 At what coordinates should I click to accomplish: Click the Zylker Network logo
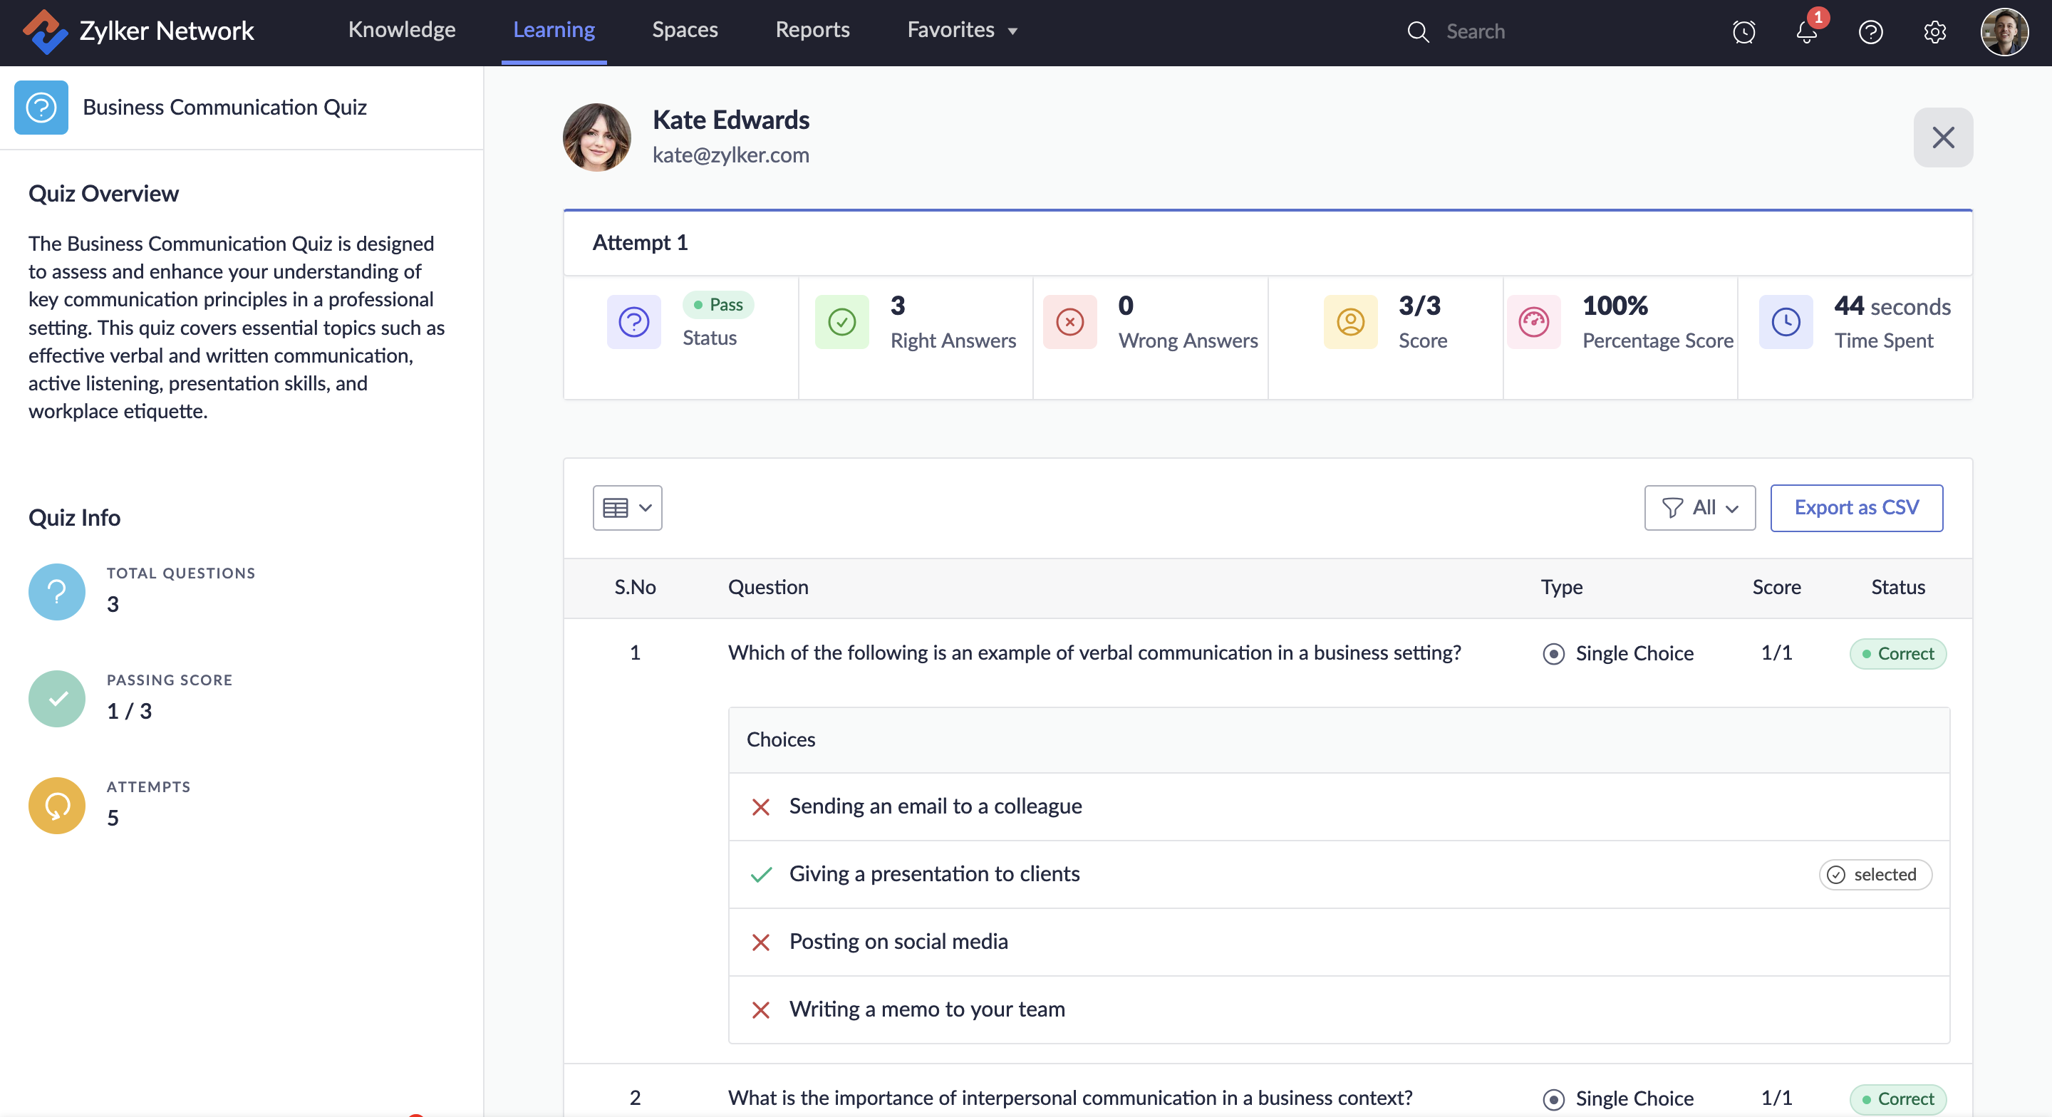click(x=45, y=31)
